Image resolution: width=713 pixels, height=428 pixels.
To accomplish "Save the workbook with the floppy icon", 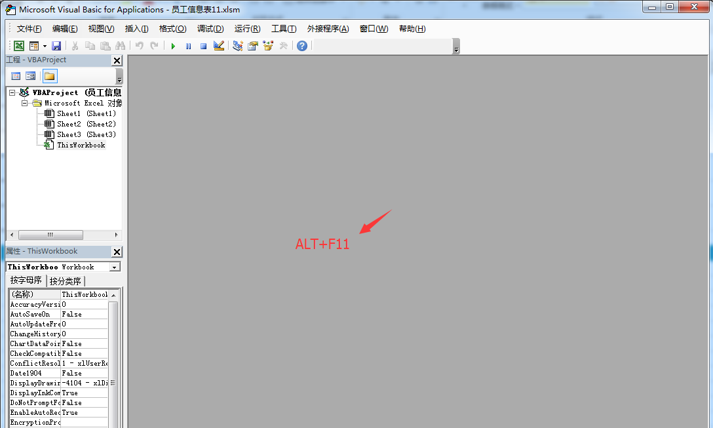I will [56, 46].
